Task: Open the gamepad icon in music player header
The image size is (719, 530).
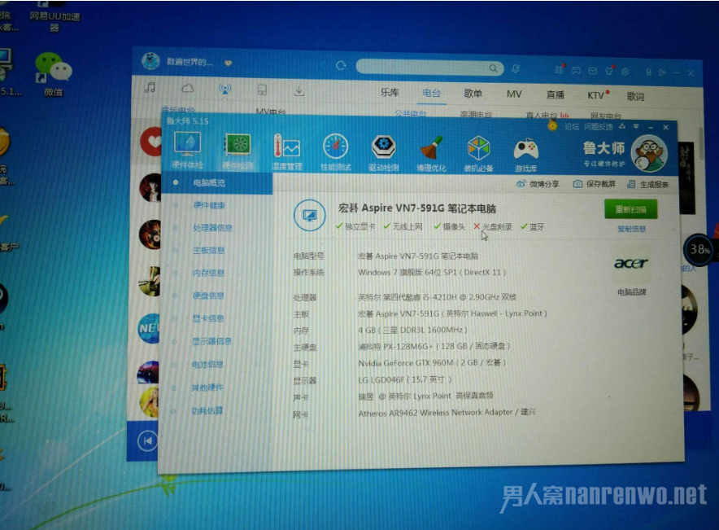Action: point(576,70)
